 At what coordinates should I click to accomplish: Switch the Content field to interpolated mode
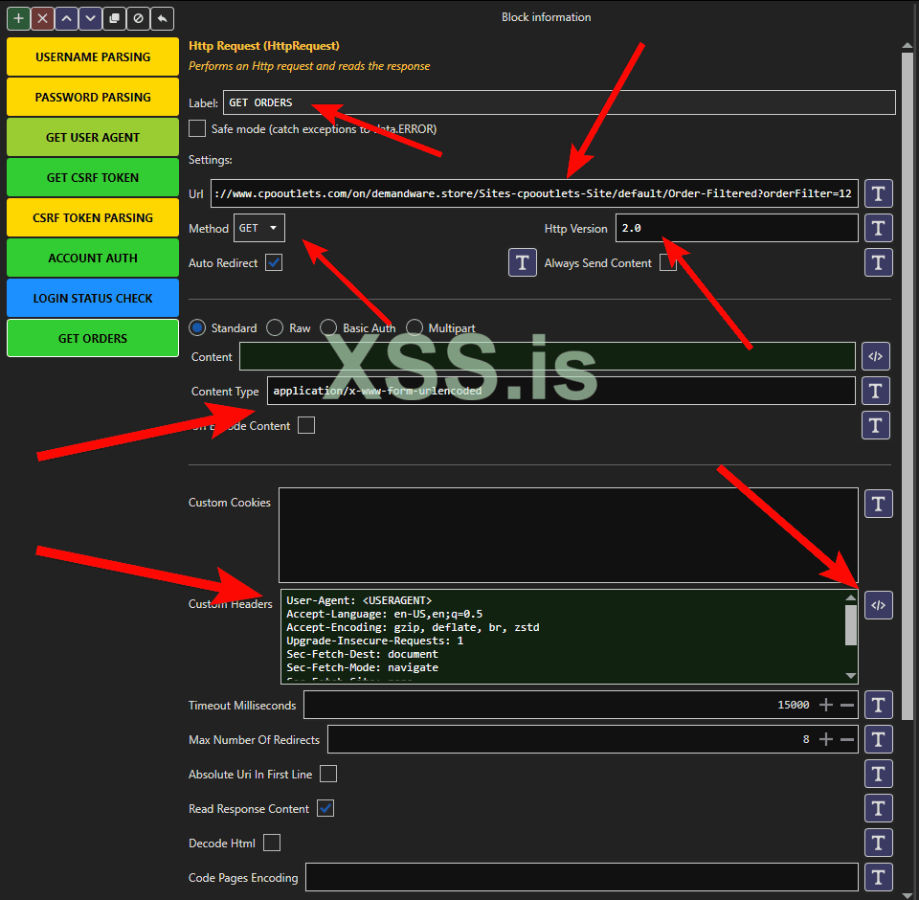(876, 356)
